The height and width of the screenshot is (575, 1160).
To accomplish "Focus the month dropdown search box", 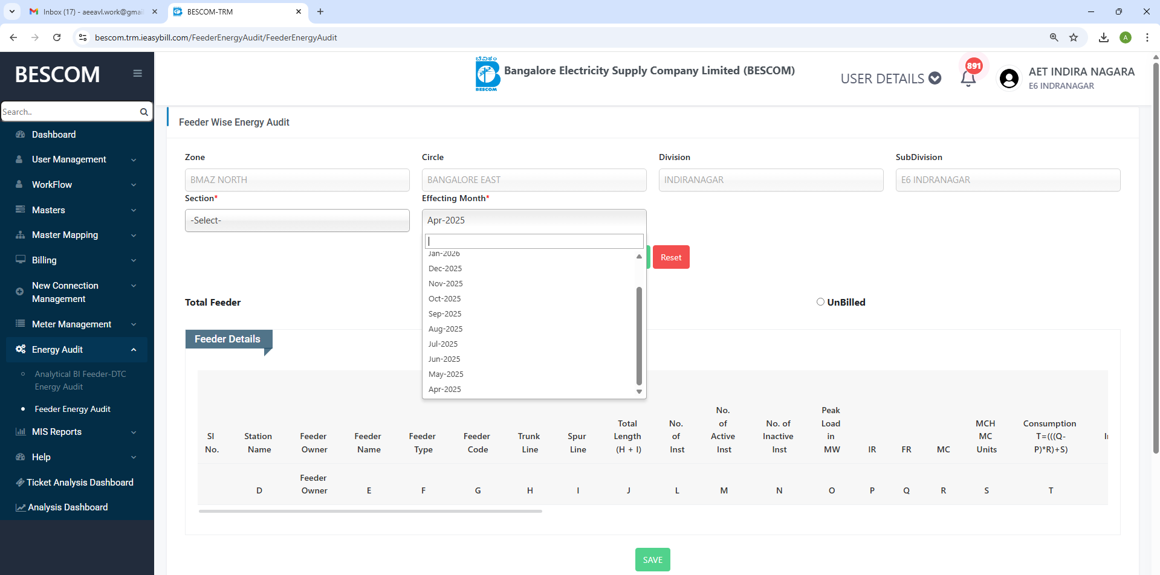I will (534, 241).
